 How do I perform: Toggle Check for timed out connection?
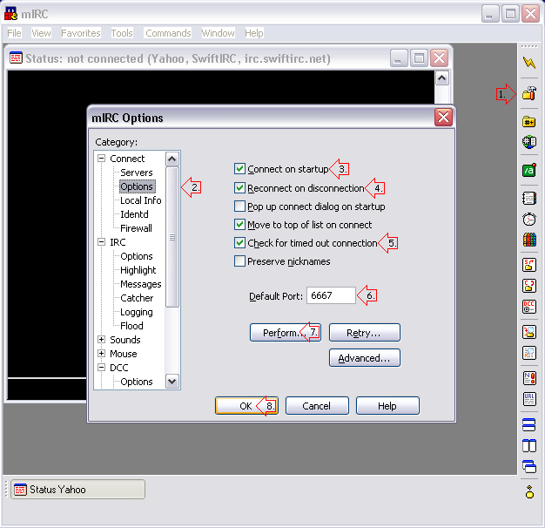click(239, 243)
